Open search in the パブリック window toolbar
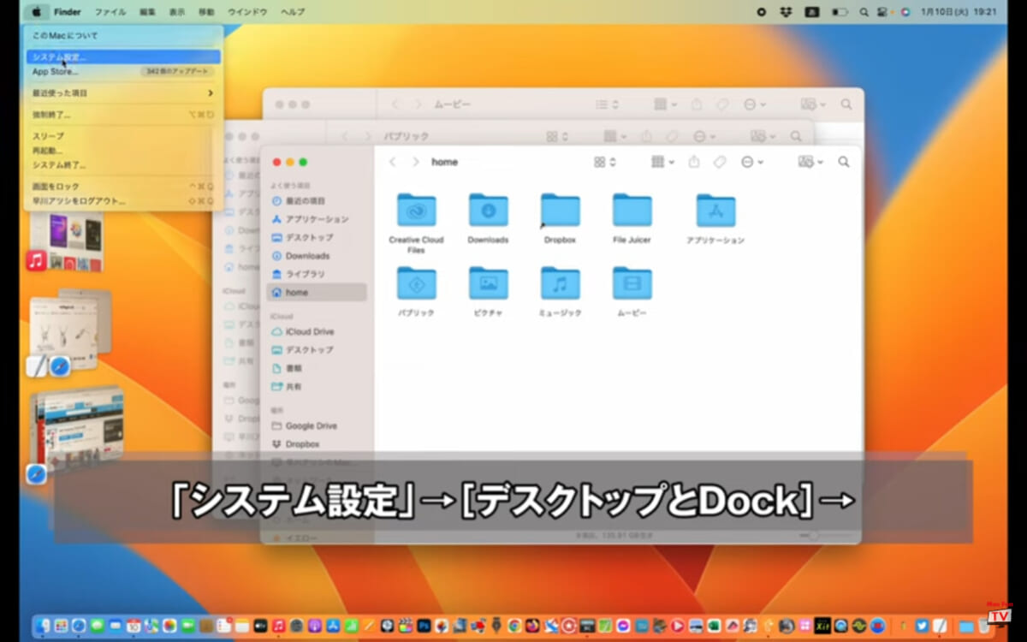 point(797,136)
